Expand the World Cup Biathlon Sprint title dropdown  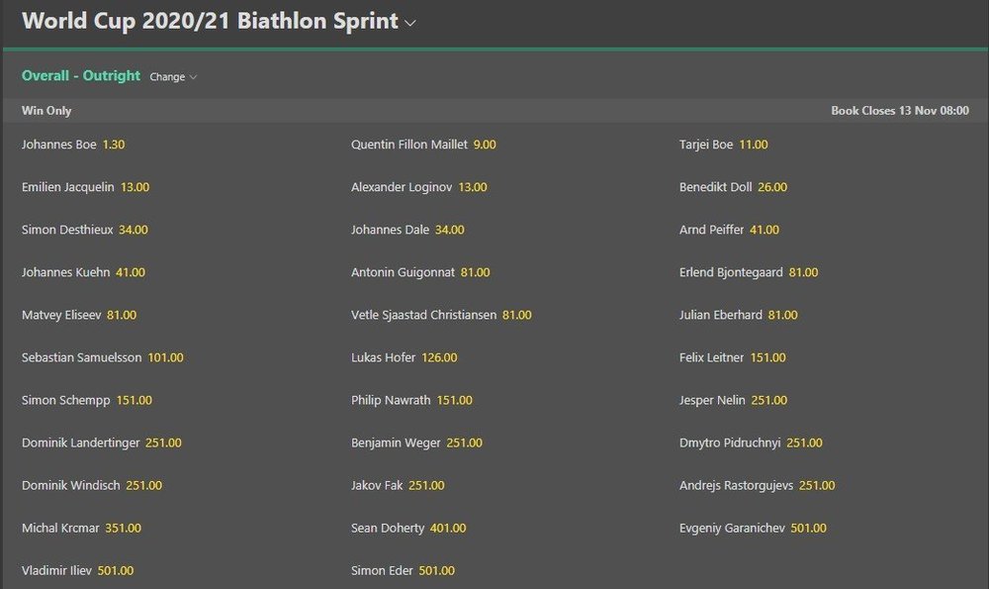(x=219, y=21)
